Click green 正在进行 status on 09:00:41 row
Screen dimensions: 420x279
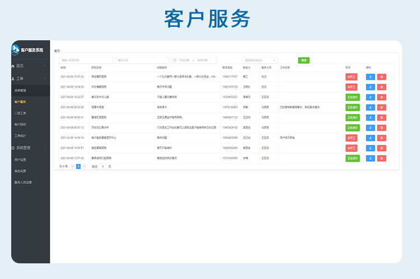pos(352,117)
